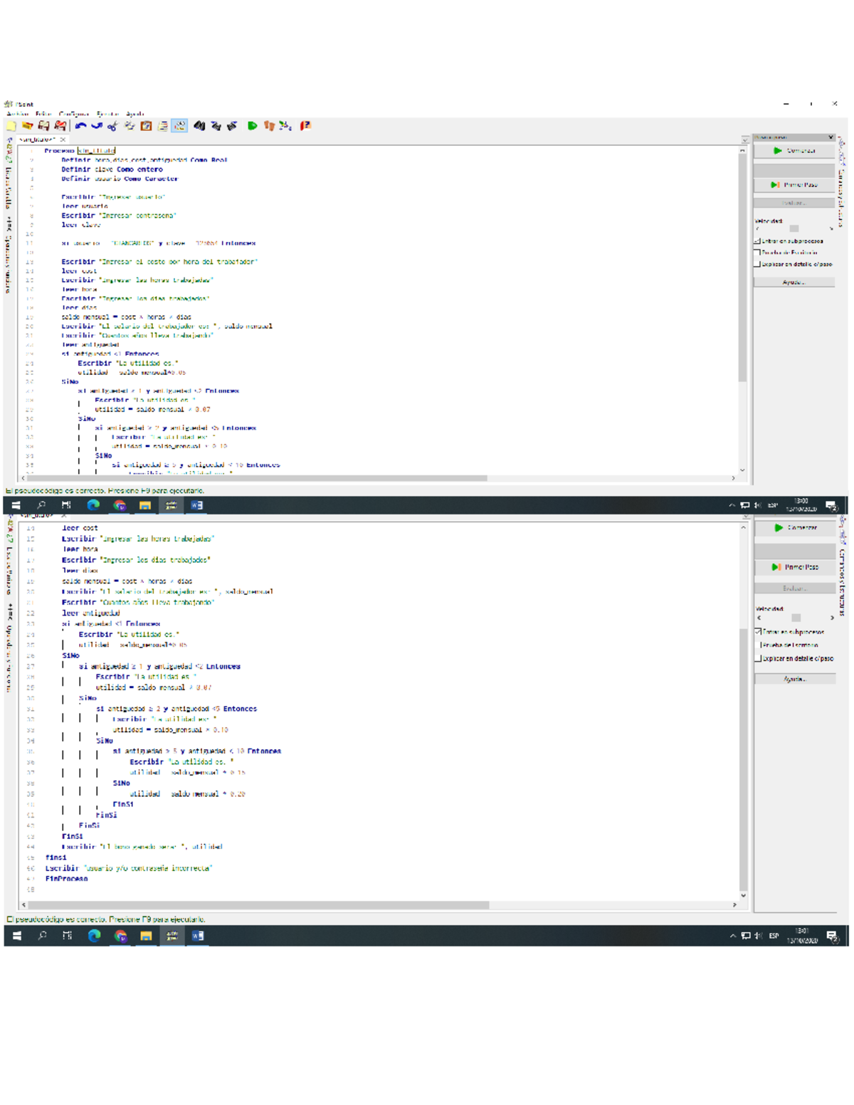Image resolution: width=854 pixels, height=1105 pixels.
Task: Enable 'Prueba de Escritorio' in the upper panel
Action: click(757, 253)
